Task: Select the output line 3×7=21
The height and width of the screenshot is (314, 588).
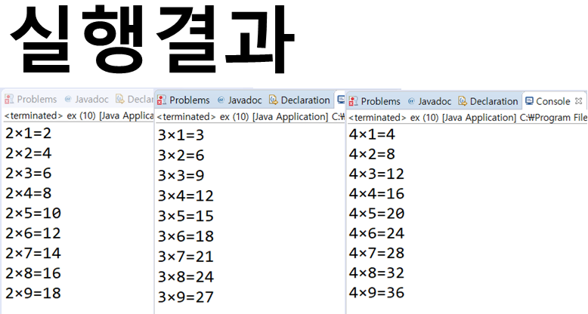Action: (186, 257)
